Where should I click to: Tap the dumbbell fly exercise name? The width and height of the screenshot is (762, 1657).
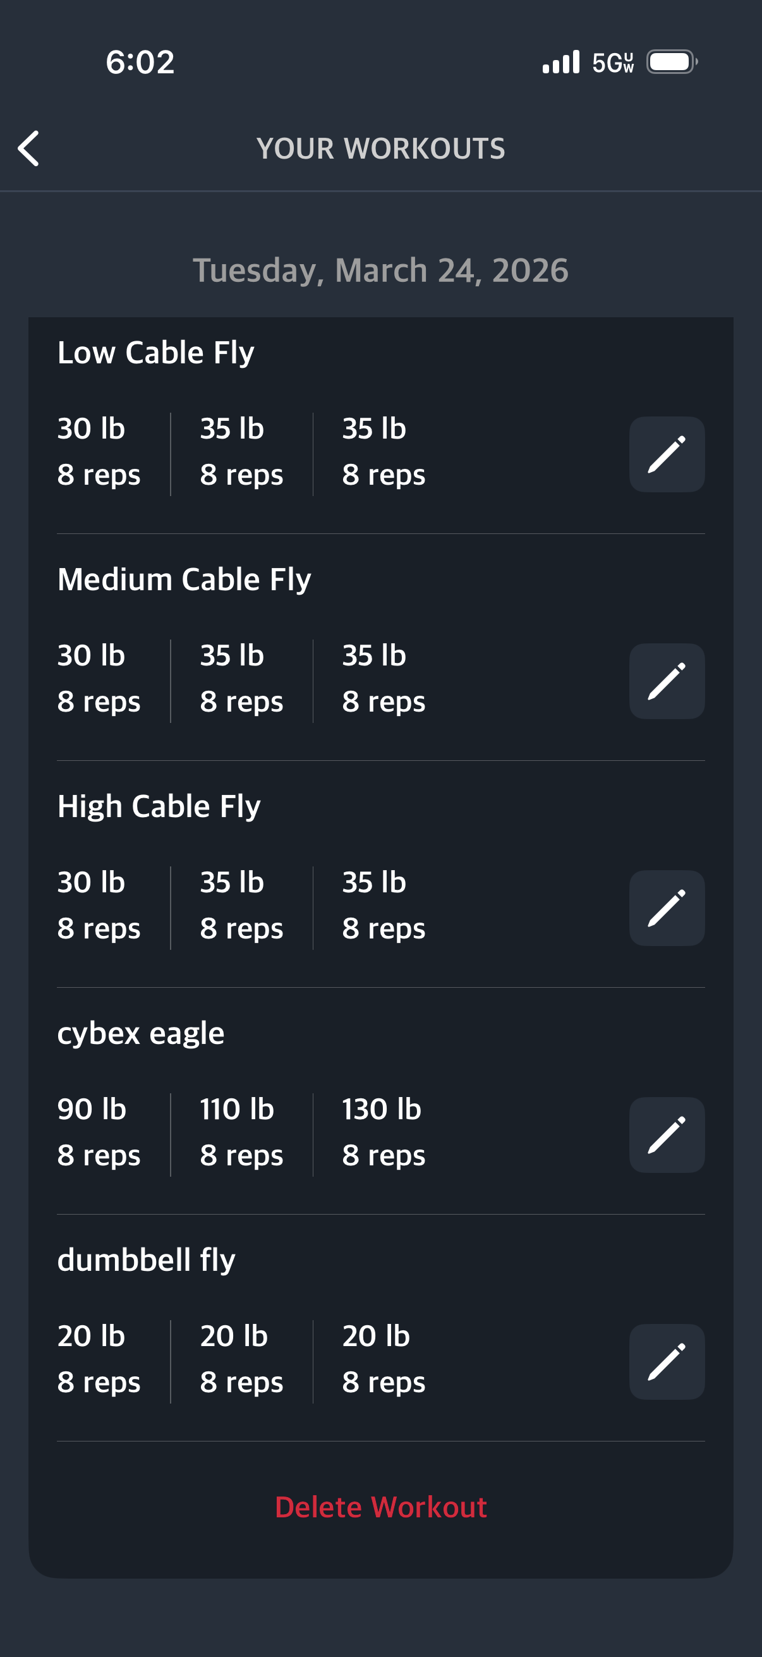146,1259
